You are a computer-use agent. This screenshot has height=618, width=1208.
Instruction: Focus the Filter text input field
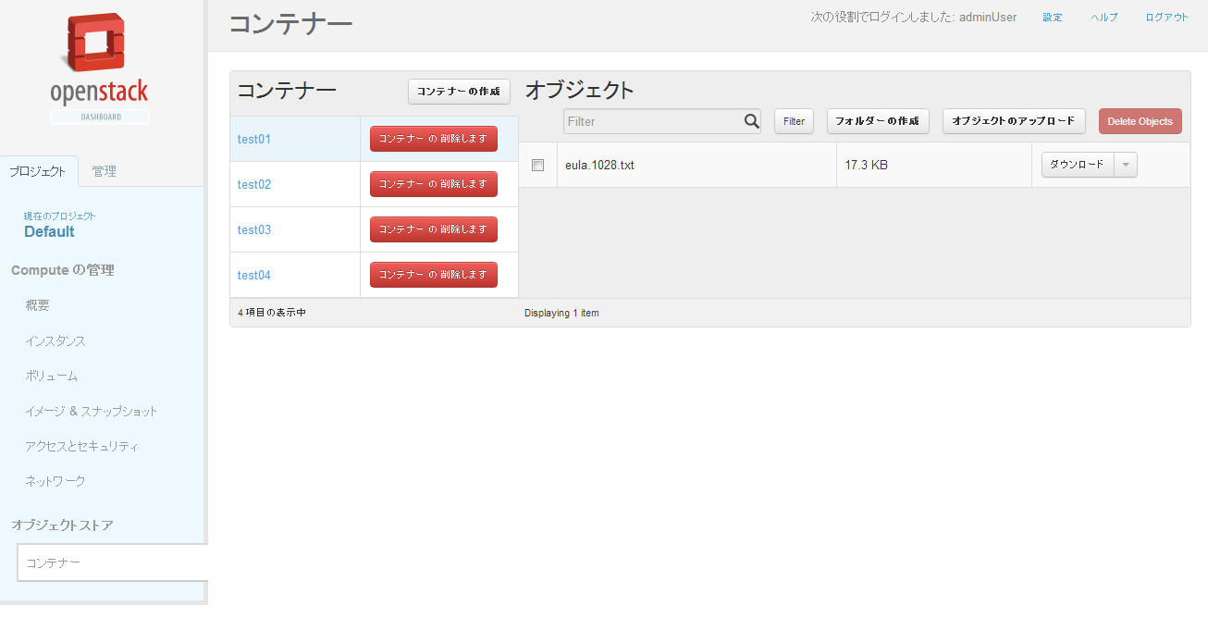(652, 121)
